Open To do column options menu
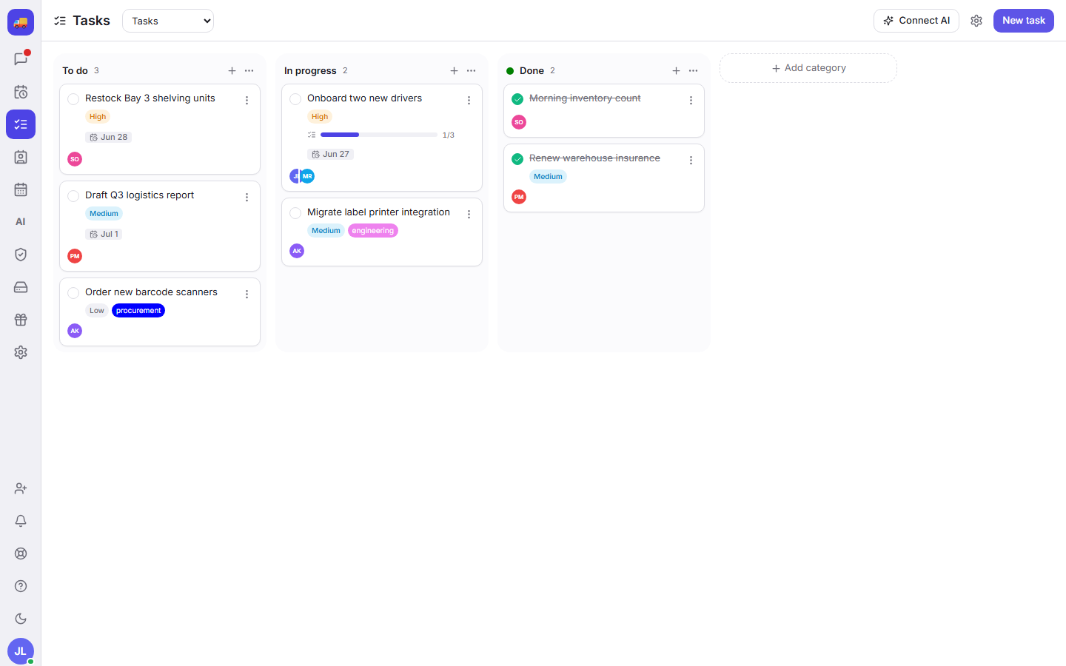Screen dimensions: 1066x666 (x=249, y=70)
